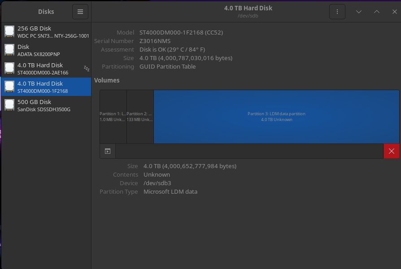The width and height of the screenshot is (401, 269).
Task: Click the ST4000DM000-2AE166 drive icon
Action: 9,69
